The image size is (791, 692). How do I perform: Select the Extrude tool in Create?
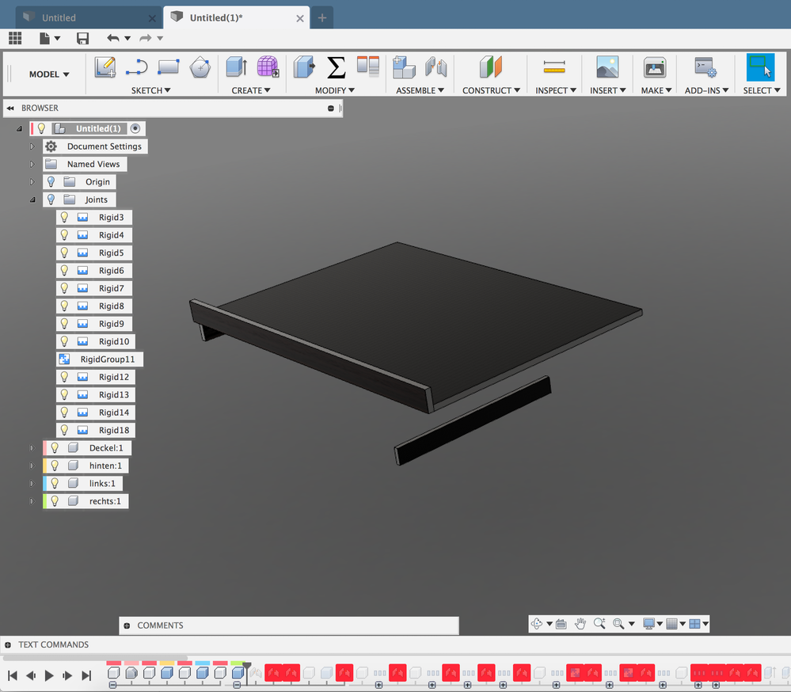(x=236, y=68)
